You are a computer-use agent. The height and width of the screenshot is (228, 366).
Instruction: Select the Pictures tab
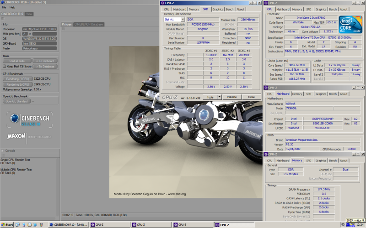point(67,25)
